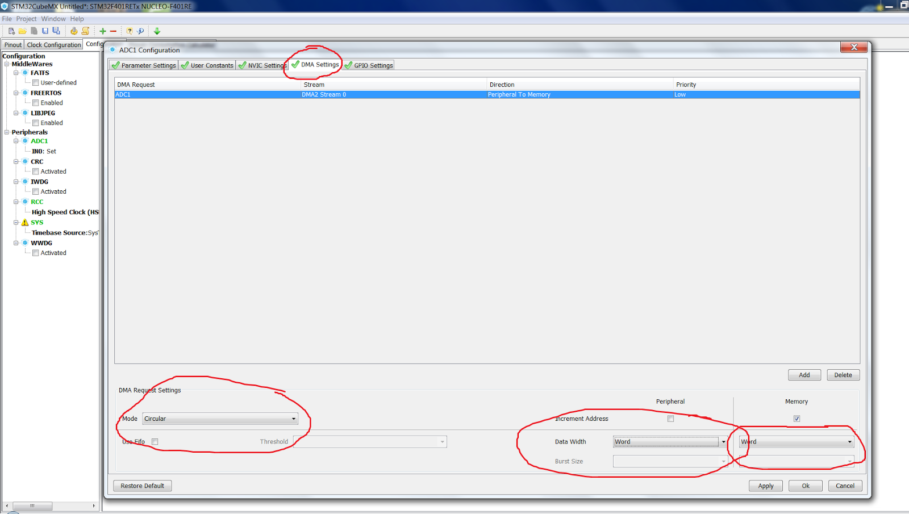Click the RCC cube icon in tree
This screenshot has width=909, height=514.
point(25,202)
